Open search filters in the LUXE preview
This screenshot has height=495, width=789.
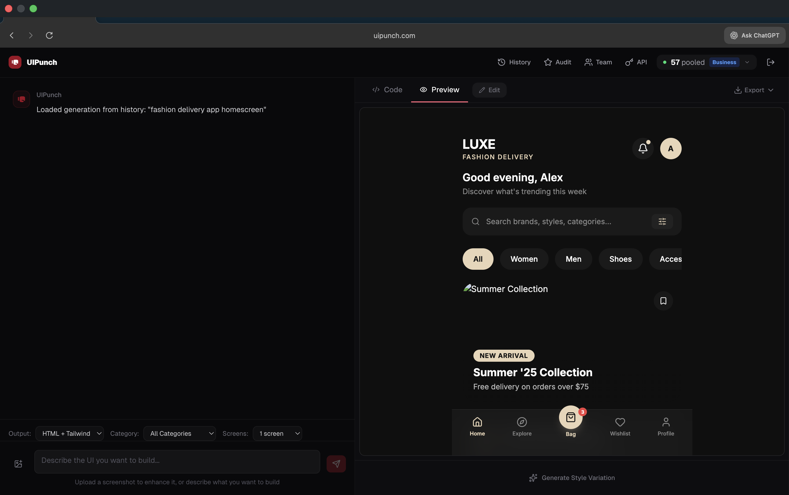(662, 221)
